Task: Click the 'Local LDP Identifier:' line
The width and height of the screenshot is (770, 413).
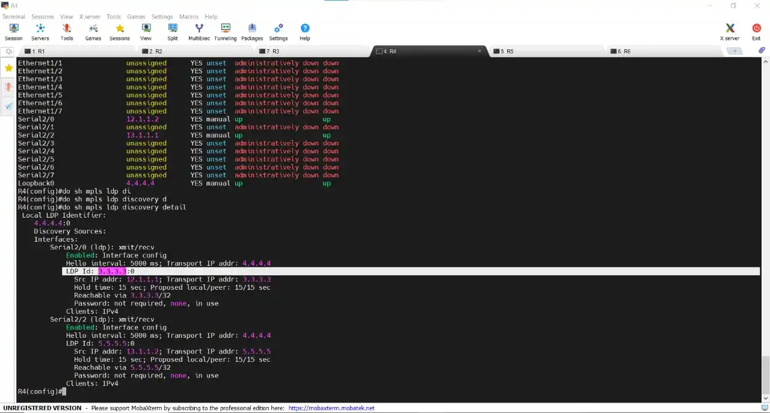Action: coord(64,215)
